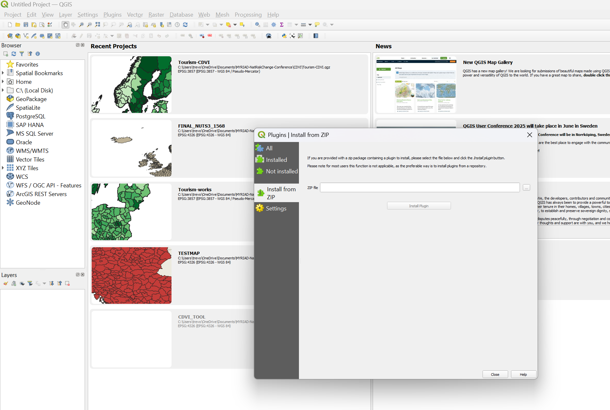Click Zoom Full extent icon
The image size is (610, 410).
(x=97, y=25)
